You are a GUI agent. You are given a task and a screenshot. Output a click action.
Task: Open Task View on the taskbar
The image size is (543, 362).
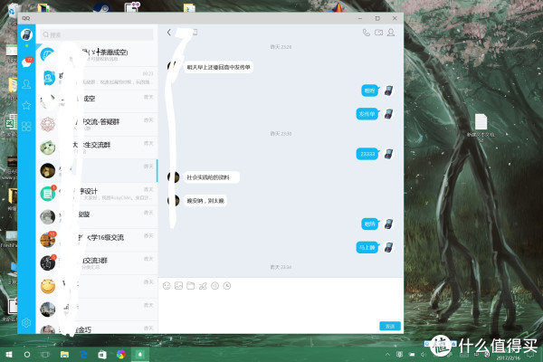(x=45, y=355)
